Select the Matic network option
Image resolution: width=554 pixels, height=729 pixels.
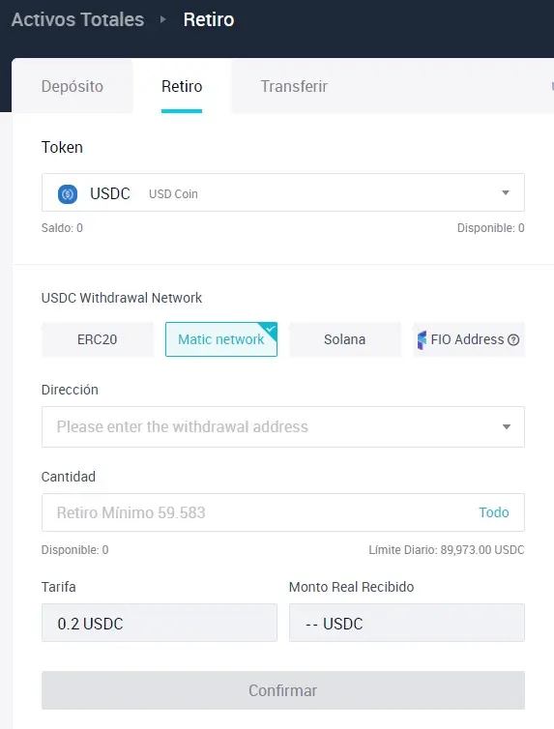(x=221, y=339)
